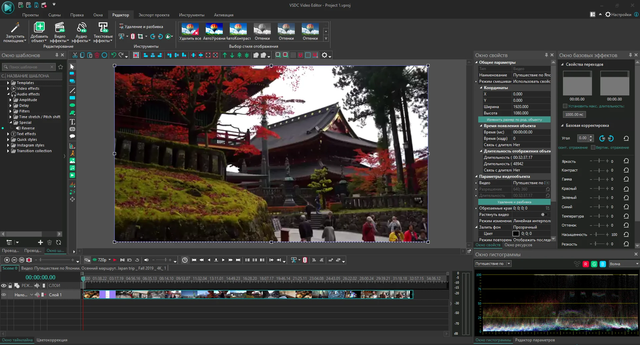Click favorites star next to template search
Screen dimensions: 640x345
60,67
